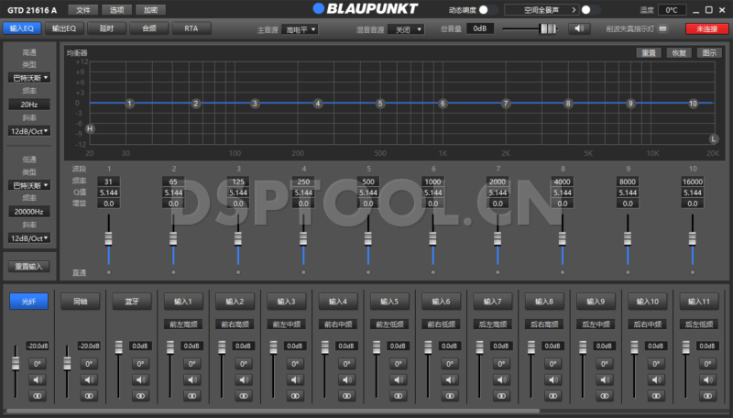Image resolution: width=733 pixels, height=418 pixels.
Task: Click the horizontal scrollbar at the bottom
Action: point(273,411)
